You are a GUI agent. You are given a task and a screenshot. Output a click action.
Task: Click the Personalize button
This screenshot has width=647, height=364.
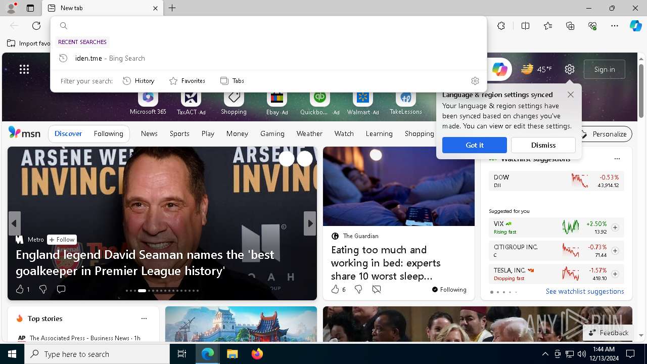coord(604,134)
